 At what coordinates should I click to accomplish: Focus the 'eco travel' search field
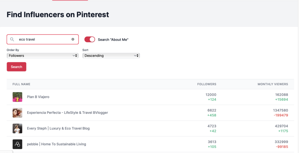[43, 39]
